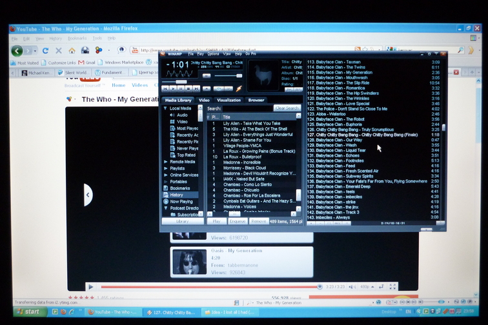Reload the page in Firefox
488x325 pixels.
(x=45, y=50)
